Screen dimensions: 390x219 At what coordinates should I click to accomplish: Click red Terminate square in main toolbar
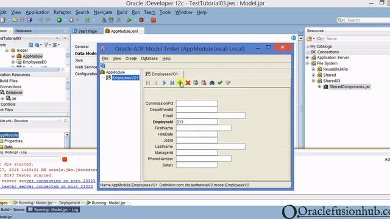(153, 20)
